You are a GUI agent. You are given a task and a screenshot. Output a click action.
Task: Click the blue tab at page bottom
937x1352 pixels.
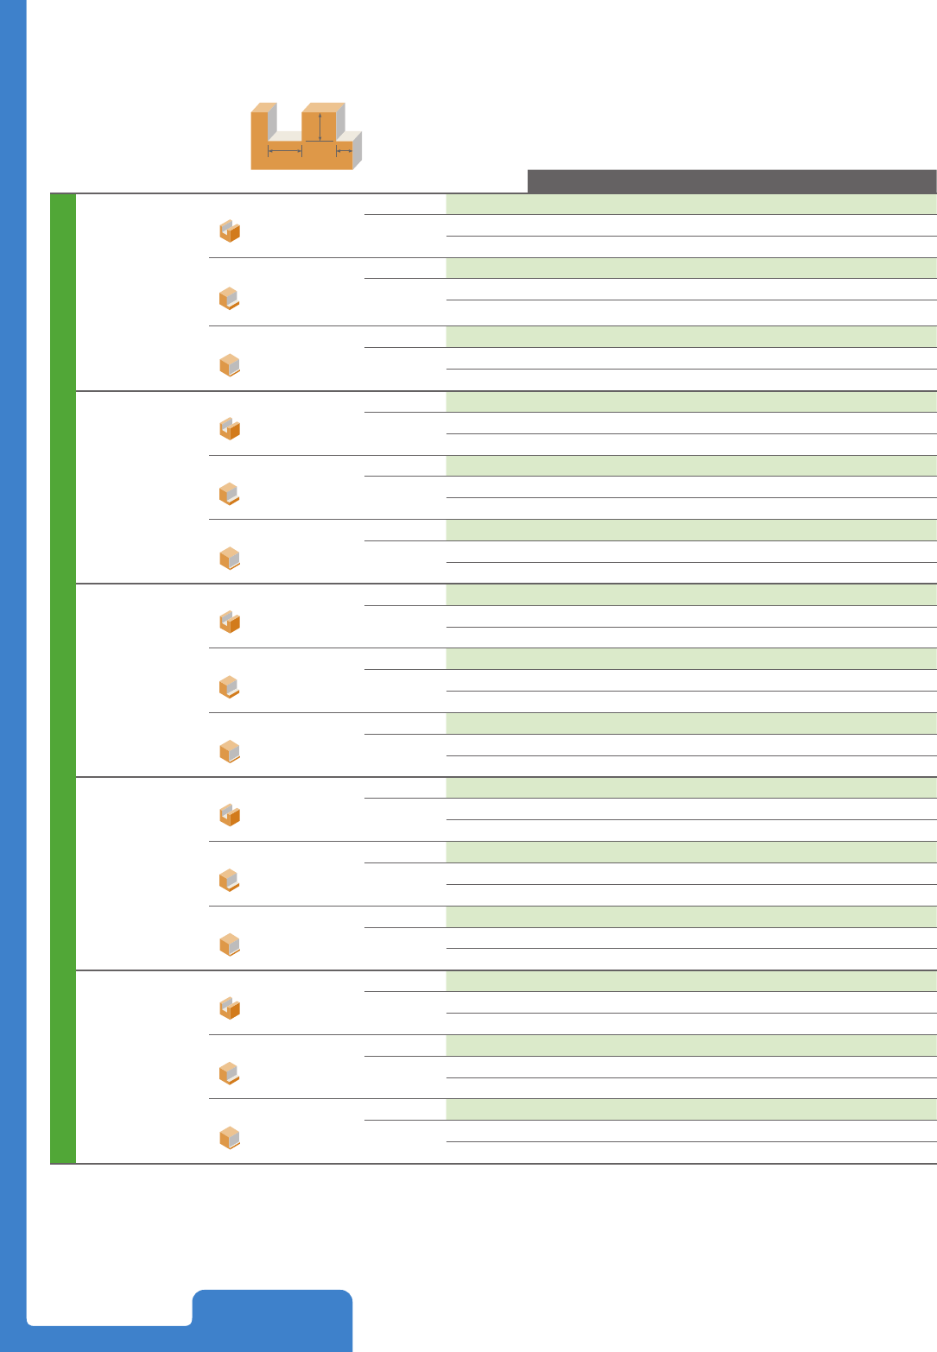pyautogui.click(x=272, y=1320)
